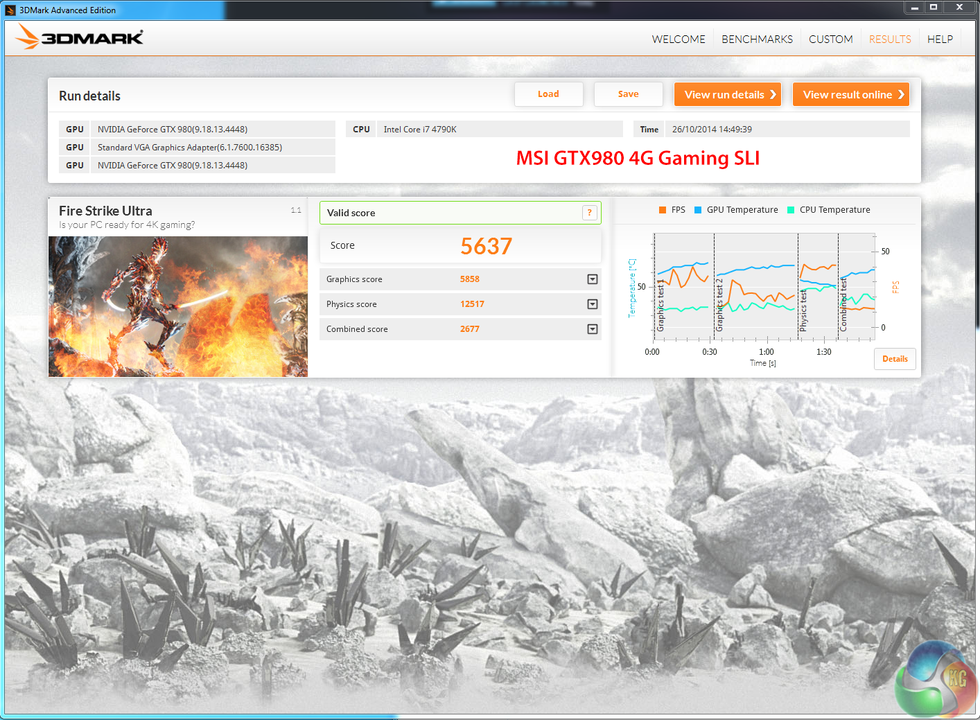Switch to the Custom tab
Image resolution: width=980 pixels, height=720 pixels.
click(x=831, y=39)
